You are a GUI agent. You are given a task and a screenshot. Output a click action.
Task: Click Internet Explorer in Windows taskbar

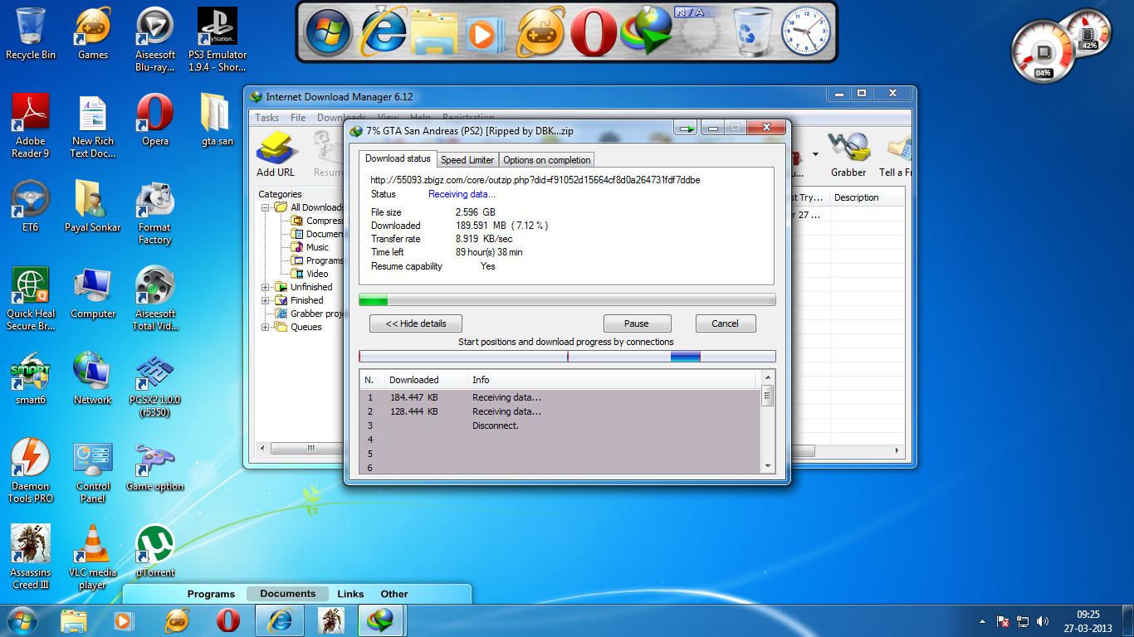(x=280, y=620)
